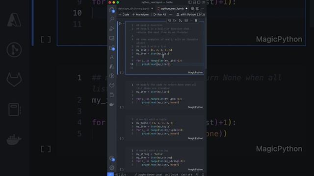This screenshot has width=314, height=176.
Task: Switch to datatype_dictionary.ipynb tab
Action: 133,9
